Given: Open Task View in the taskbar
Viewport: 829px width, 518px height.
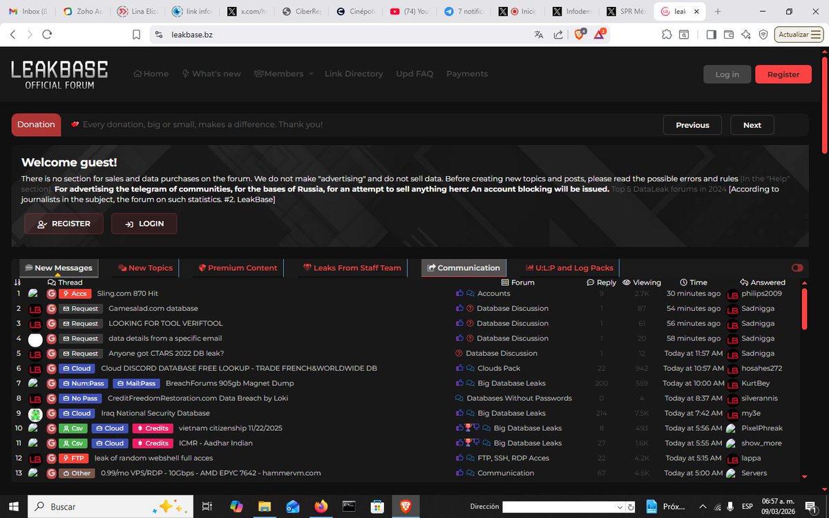Looking at the screenshot, I should [207, 506].
